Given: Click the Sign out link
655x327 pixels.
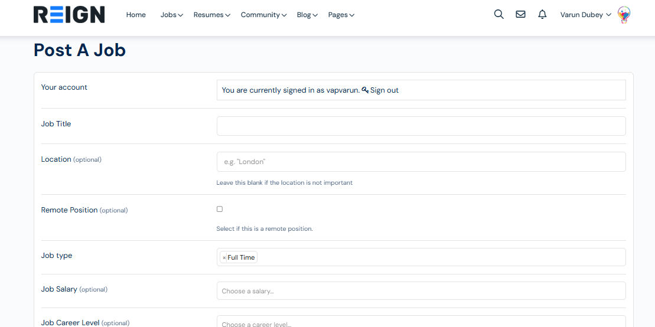Looking at the screenshot, I should (x=384, y=90).
